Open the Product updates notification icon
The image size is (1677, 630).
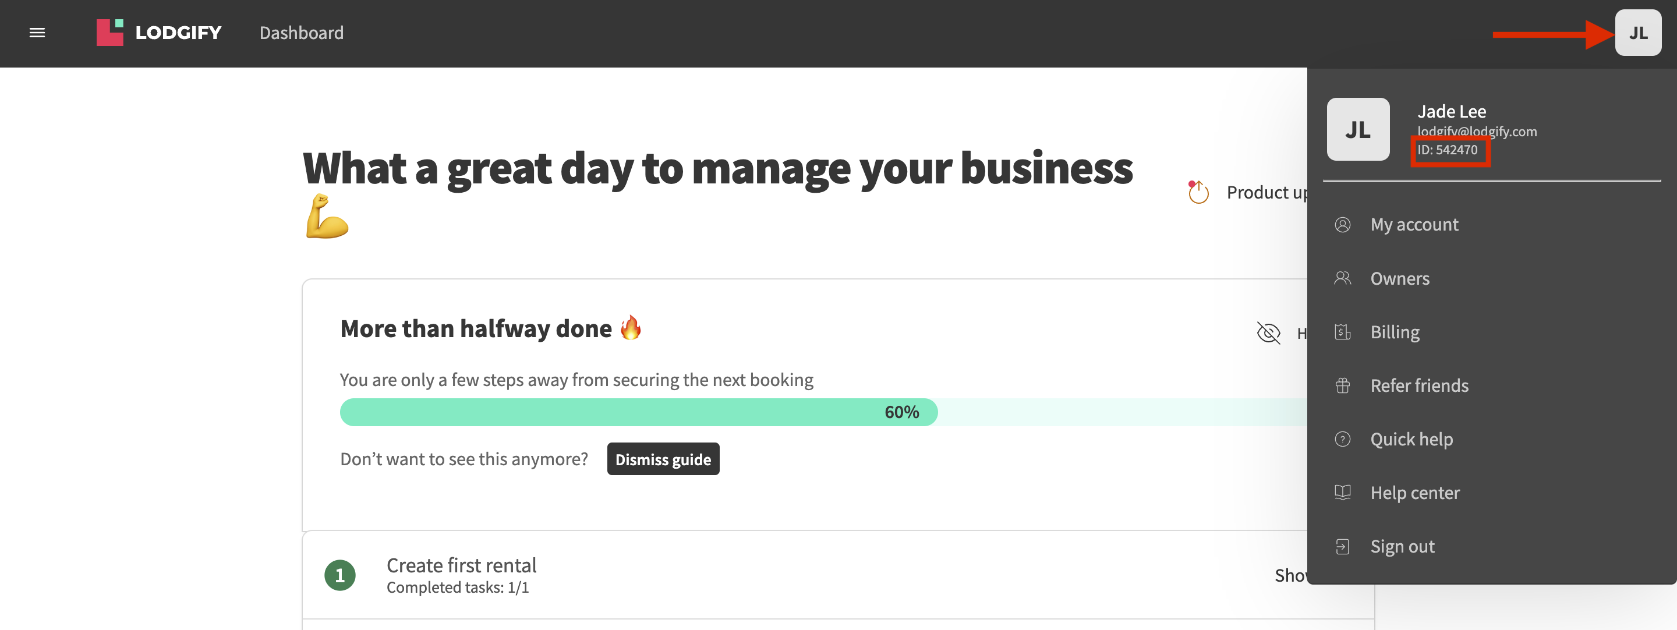tap(1198, 192)
